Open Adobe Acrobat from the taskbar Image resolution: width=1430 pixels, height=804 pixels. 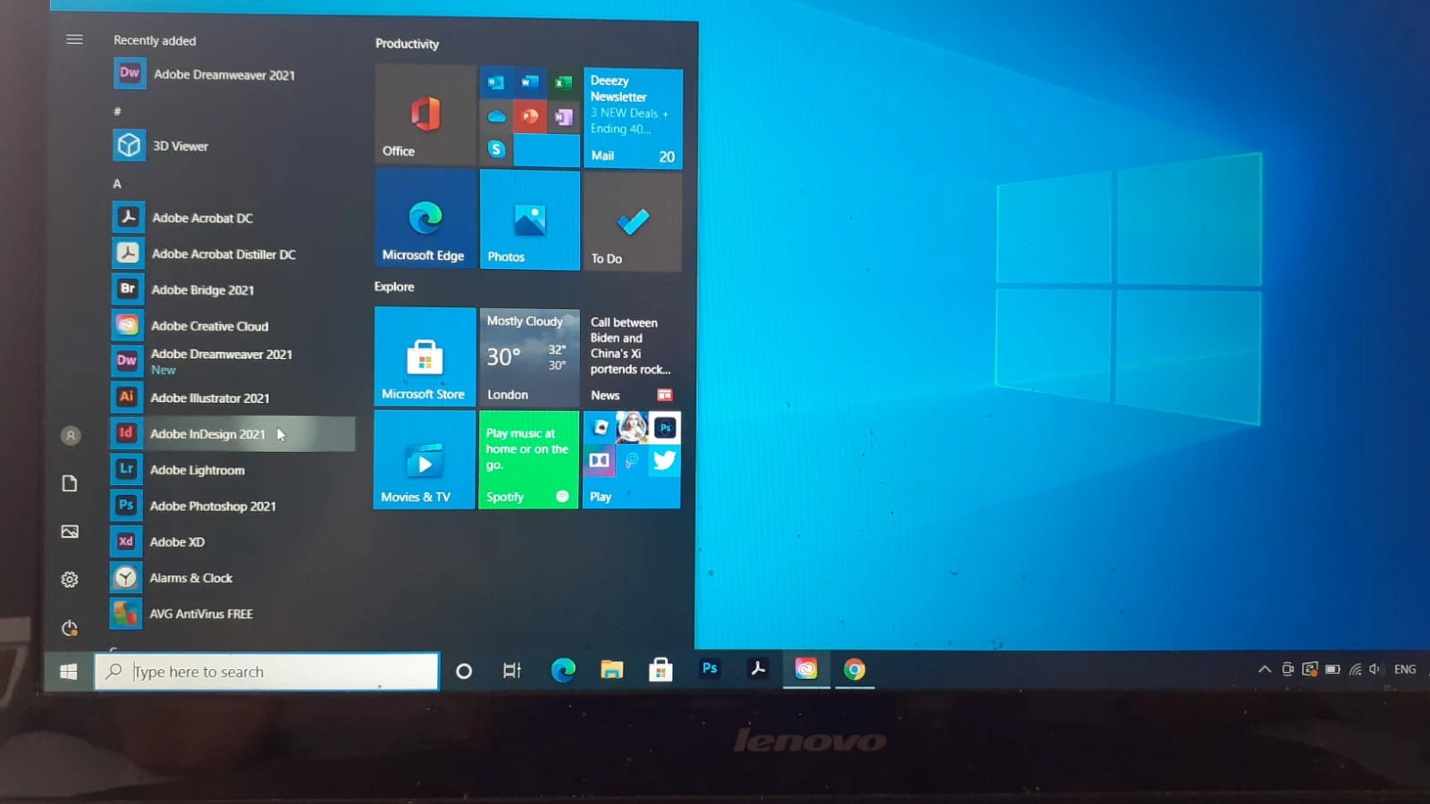[758, 668]
